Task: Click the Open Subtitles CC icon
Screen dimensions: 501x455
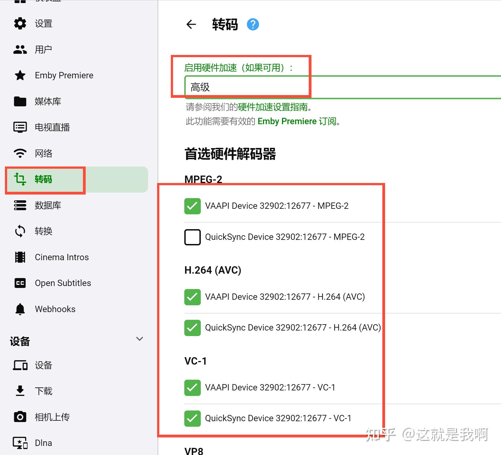Action: 20,283
